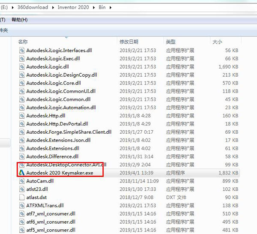The height and width of the screenshot is (234, 257).
Task: Click the atlst23.dll file icon
Action: coord(22,189)
